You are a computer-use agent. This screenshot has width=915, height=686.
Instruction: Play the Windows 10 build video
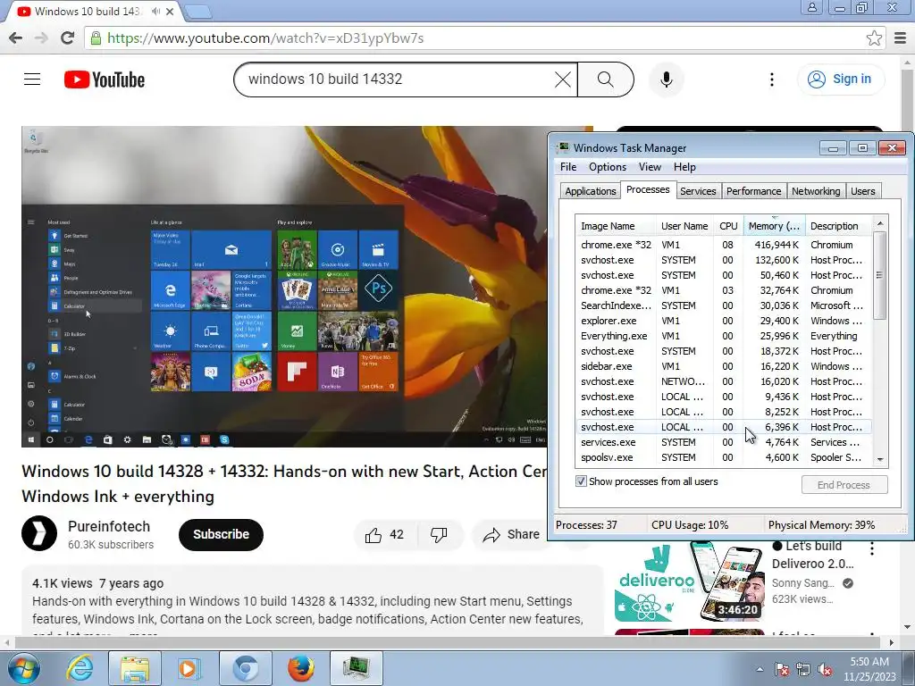pyautogui.click(x=284, y=287)
